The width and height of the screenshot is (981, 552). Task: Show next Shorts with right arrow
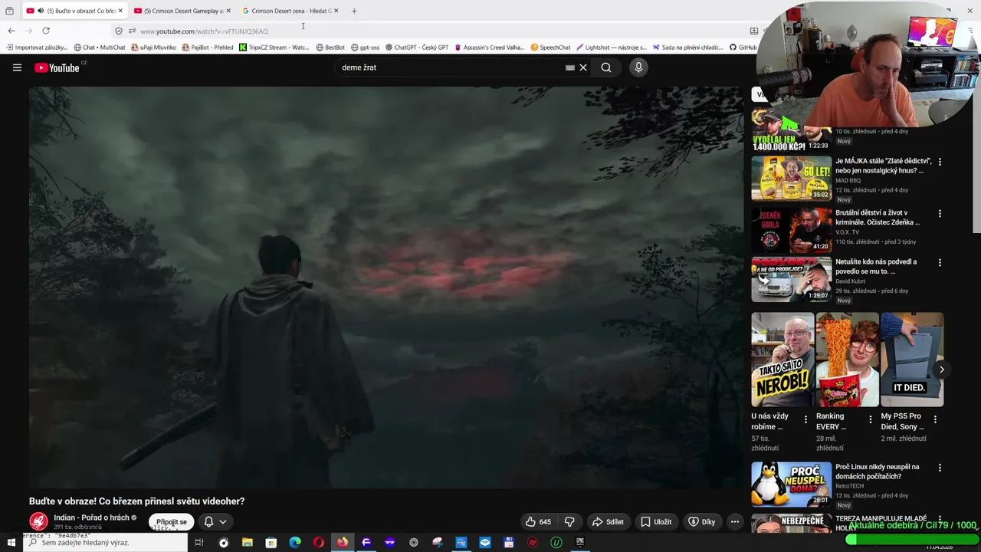tap(941, 370)
